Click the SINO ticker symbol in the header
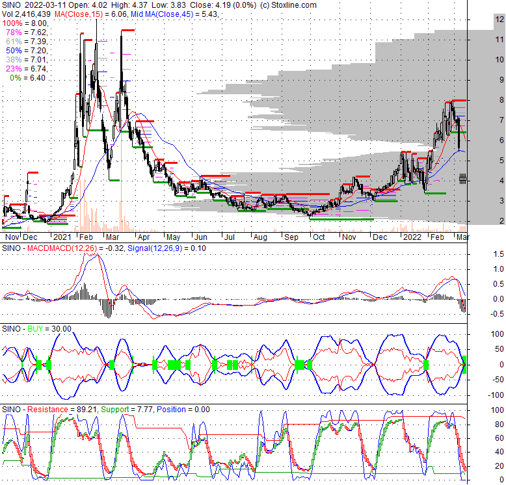This screenshot has height=485, width=506. (x=11, y=5)
